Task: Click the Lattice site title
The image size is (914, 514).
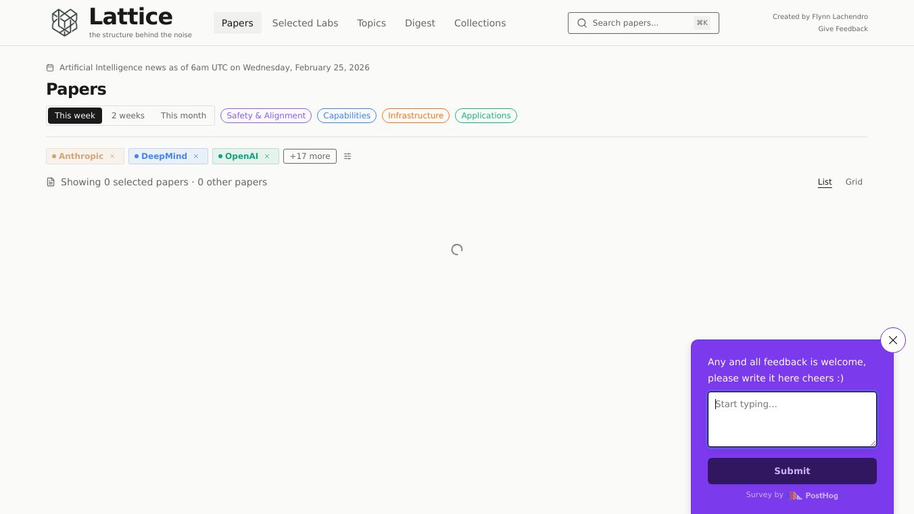Action: point(130,16)
